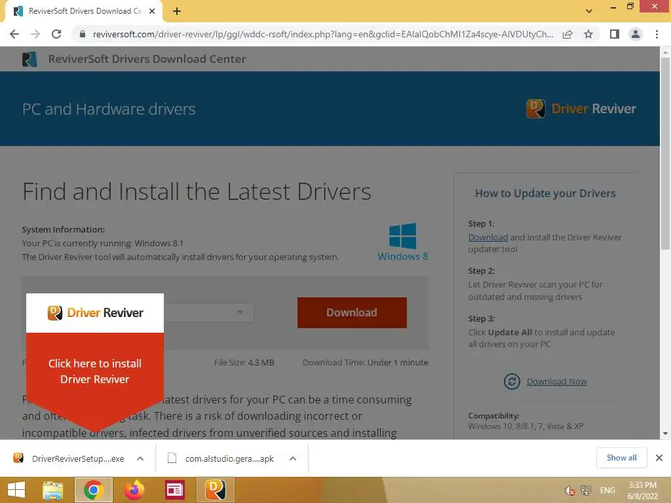Change the ENG input language
671x503 pixels.
(607, 491)
